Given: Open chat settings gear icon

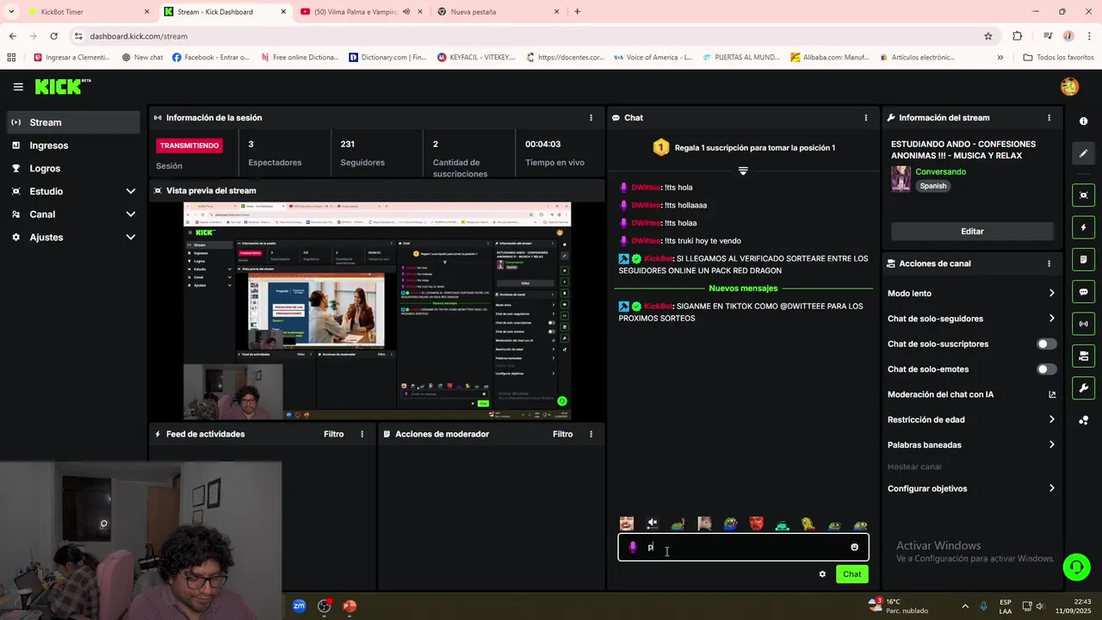Looking at the screenshot, I should click(x=822, y=574).
